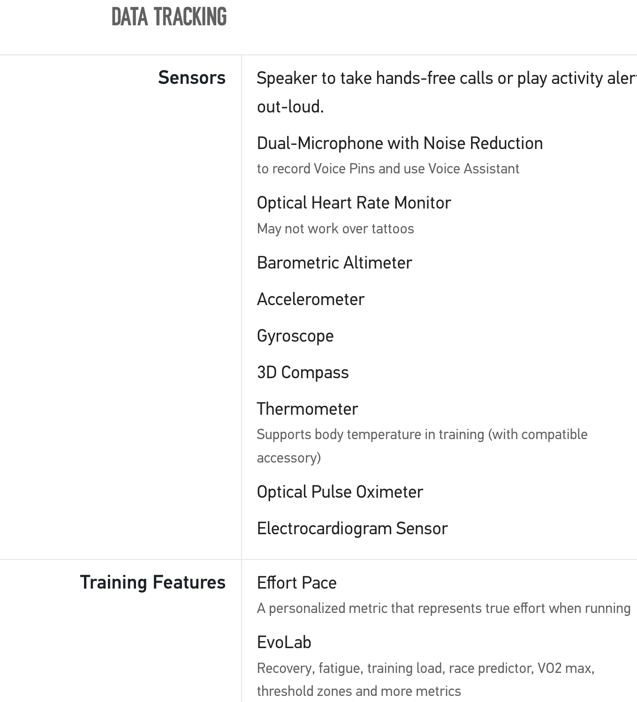The height and width of the screenshot is (702, 637).
Task: Click the DATA TRACKING section heading
Action: (169, 17)
